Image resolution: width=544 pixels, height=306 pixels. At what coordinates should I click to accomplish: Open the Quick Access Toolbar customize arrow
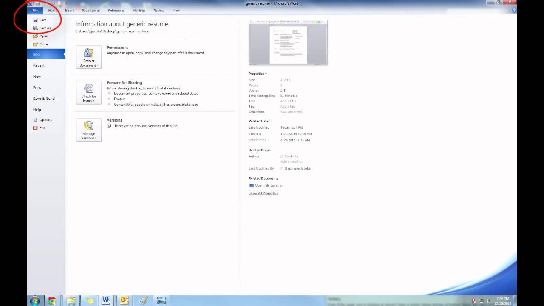(x=65, y=3)
